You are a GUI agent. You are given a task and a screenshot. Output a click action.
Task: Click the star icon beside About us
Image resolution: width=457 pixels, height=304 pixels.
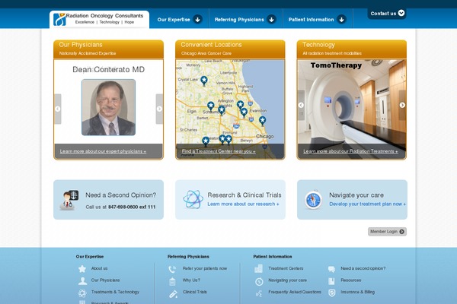82,269
